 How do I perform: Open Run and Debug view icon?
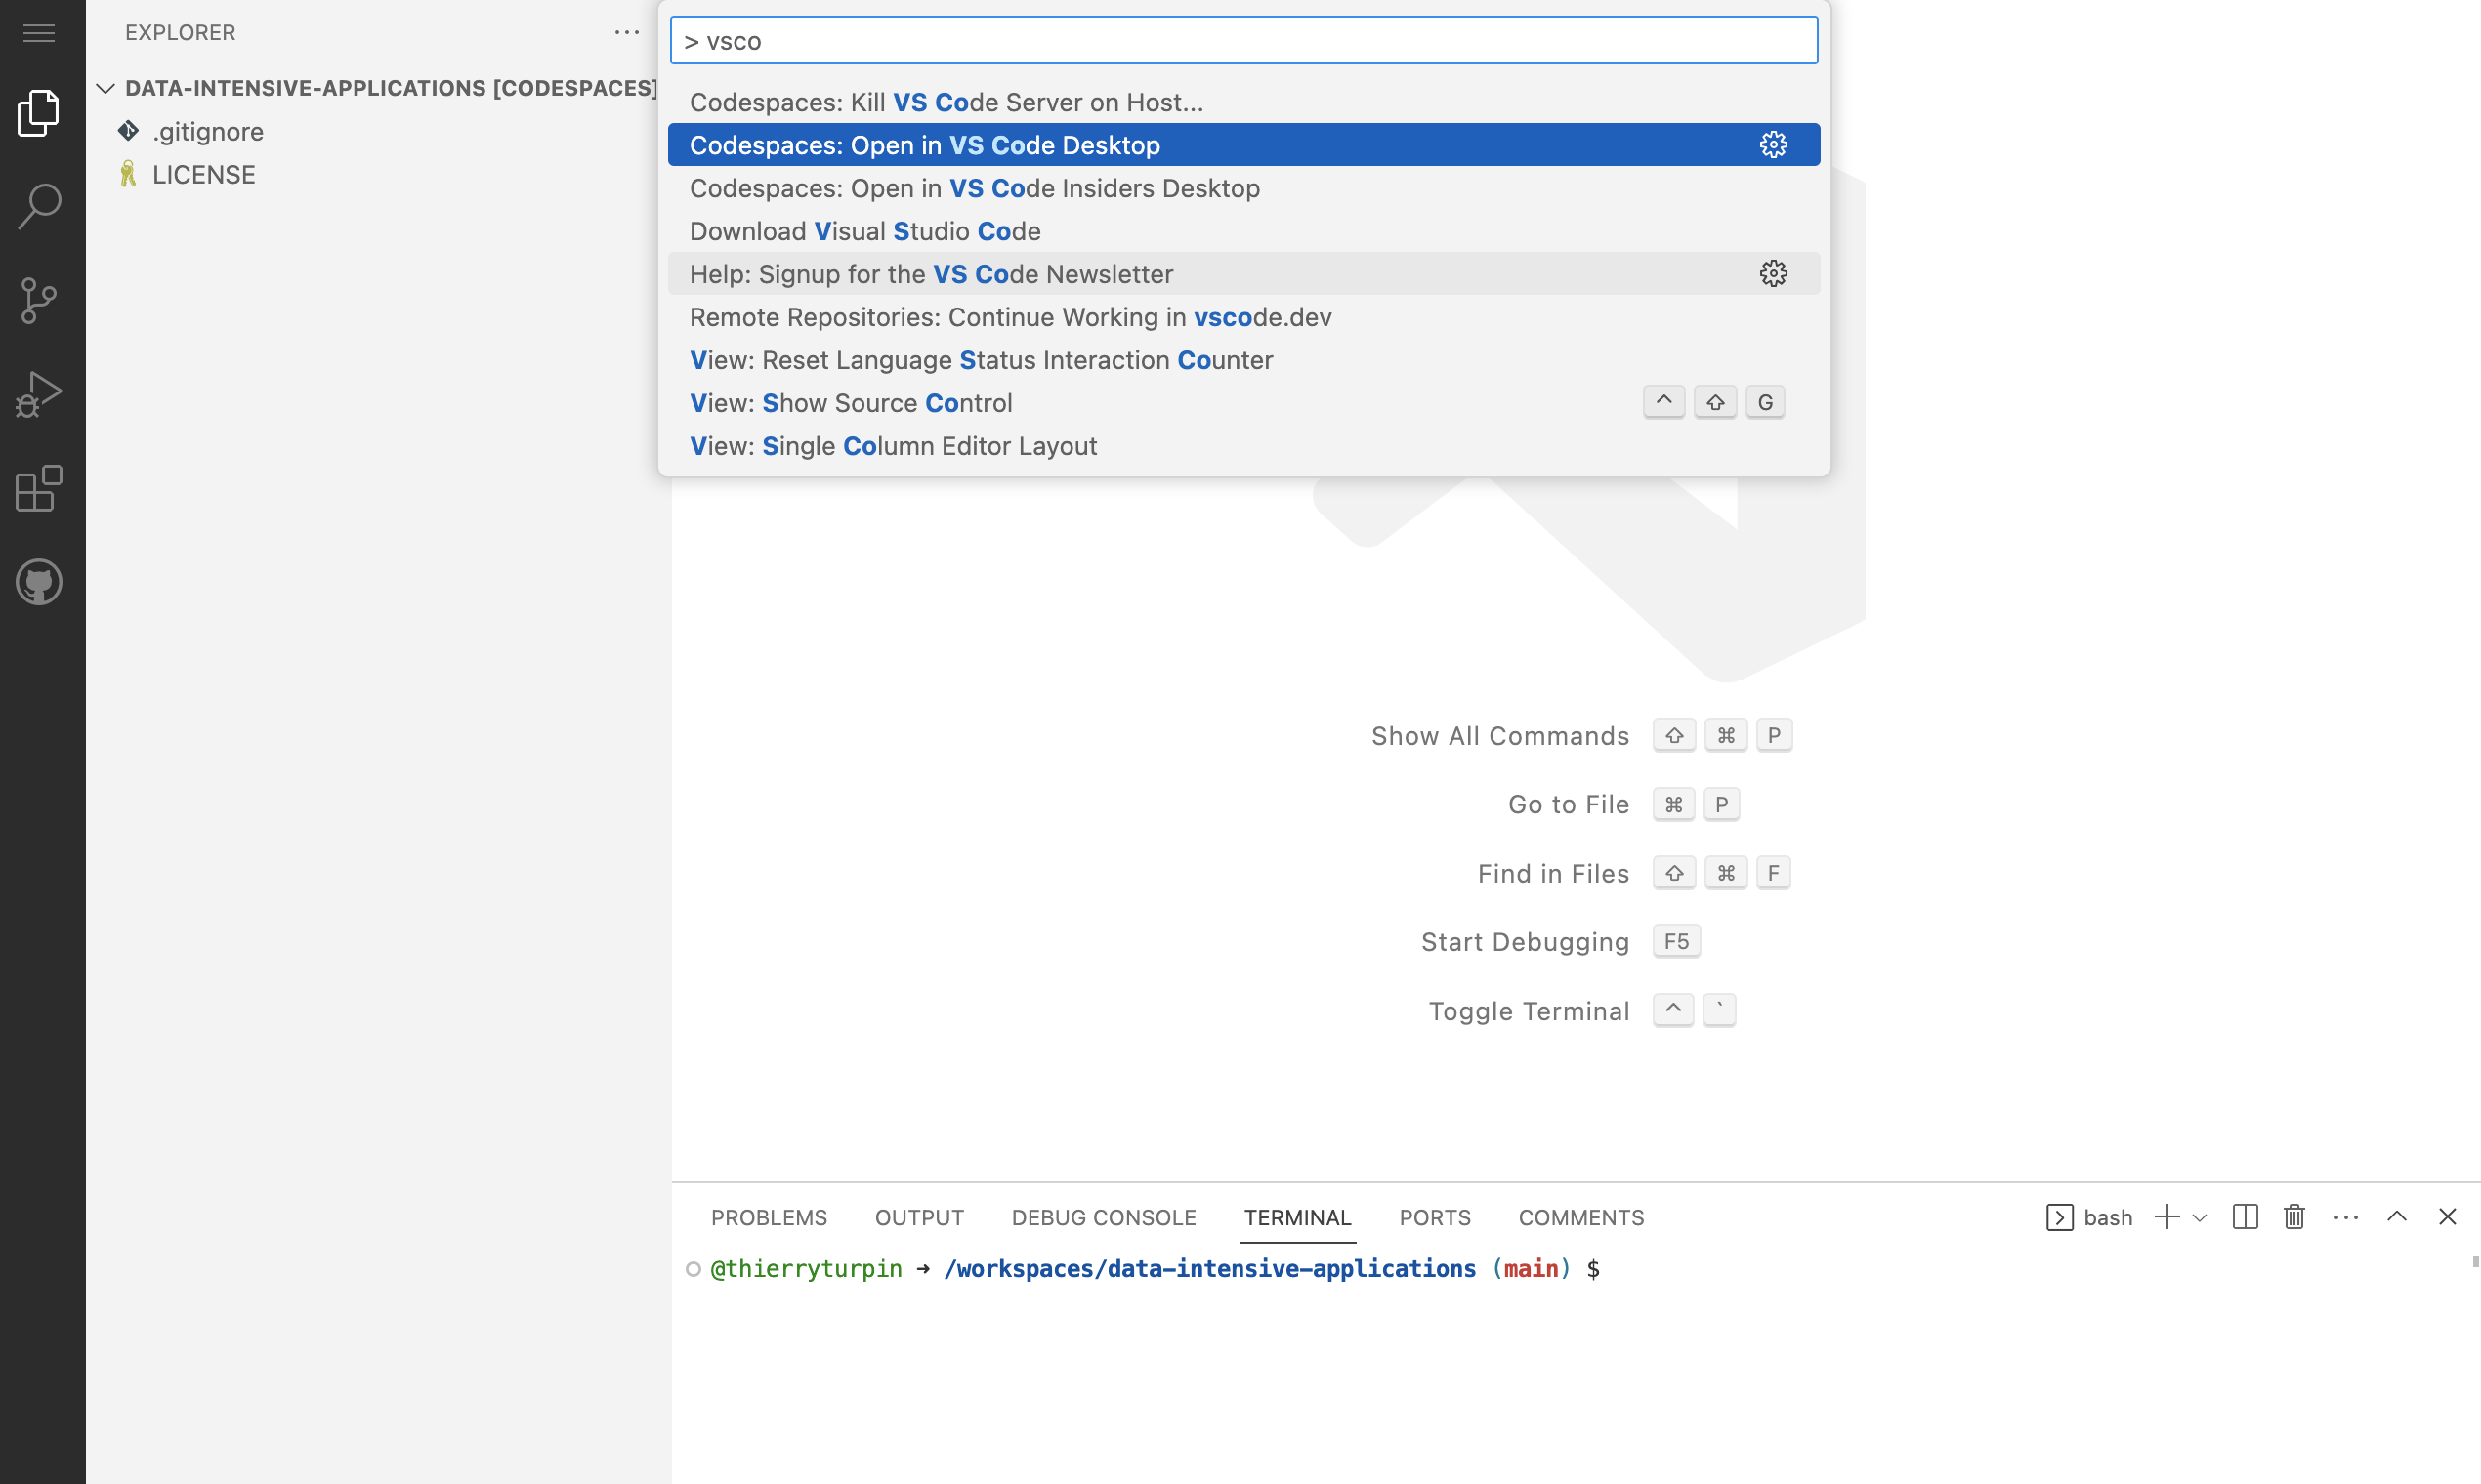pos(40,394)
